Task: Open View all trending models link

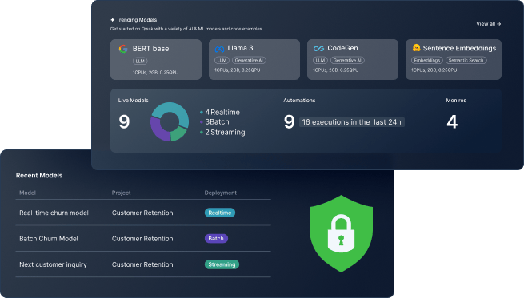Action: coord(488,24)
